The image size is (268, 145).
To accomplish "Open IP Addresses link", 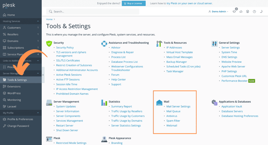I will pos(174,47).
